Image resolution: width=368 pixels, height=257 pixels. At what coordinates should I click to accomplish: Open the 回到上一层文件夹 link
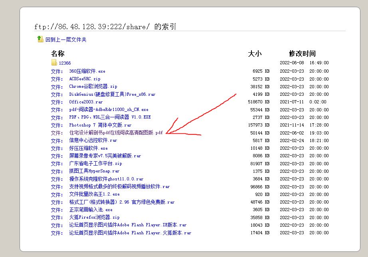(65, 40)
